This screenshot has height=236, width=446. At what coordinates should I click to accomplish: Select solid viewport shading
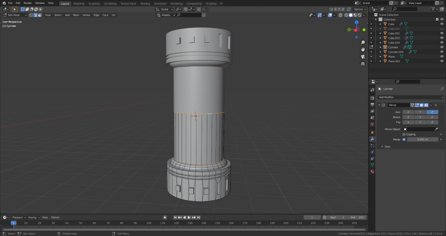click(351, 15)
